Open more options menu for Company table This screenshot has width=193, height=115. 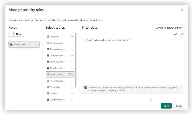point(72,37)
